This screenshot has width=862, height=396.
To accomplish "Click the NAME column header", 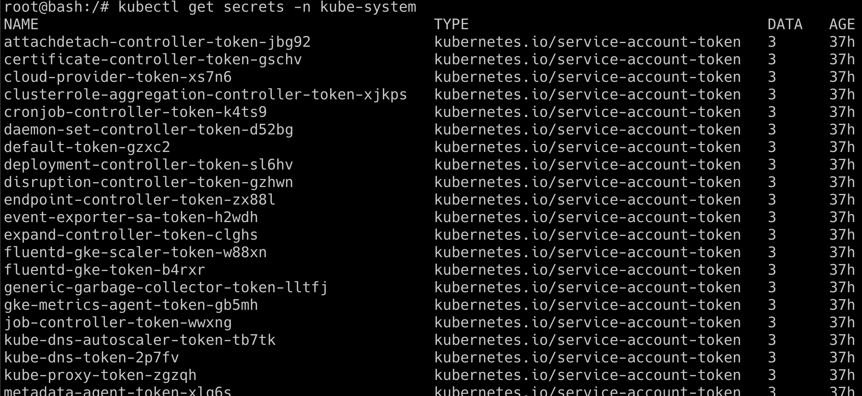I will point(21,24).
